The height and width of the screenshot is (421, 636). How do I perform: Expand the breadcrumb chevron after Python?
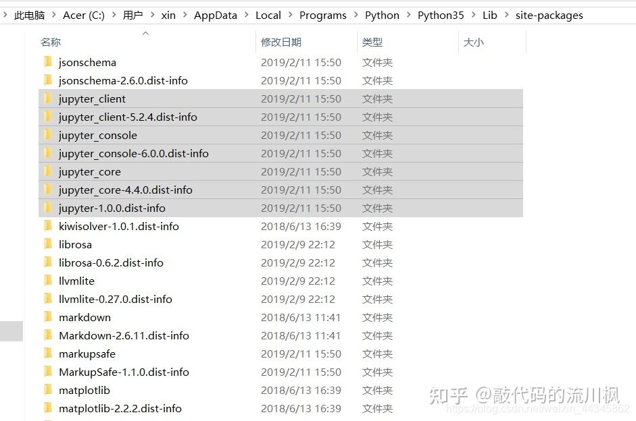point(408,15)
